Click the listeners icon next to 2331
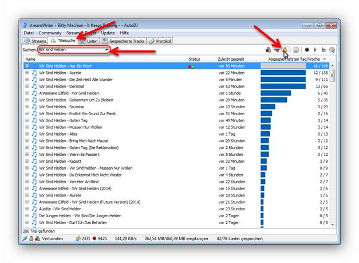 click(x=78, y=238)
